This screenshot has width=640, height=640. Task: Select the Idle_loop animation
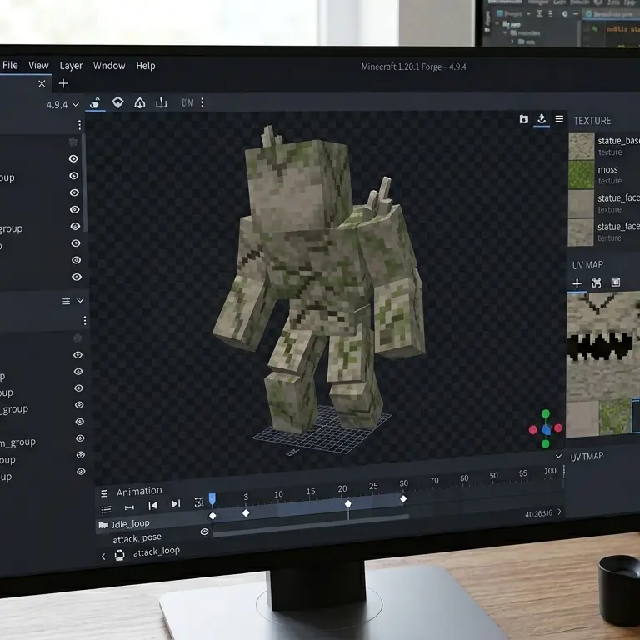pos(131,523)
